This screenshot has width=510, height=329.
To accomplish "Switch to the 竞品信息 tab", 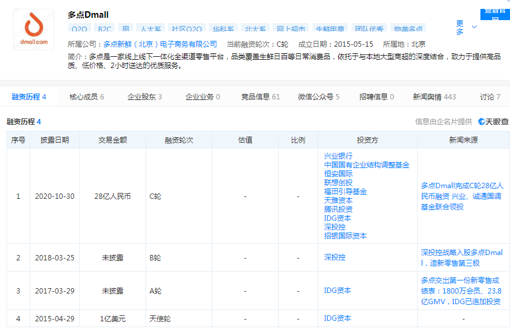I will [260, 96].
